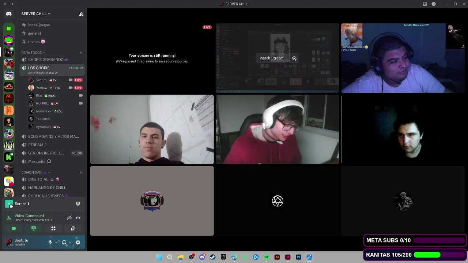Click Set a channel status link
The image size is (468, 263).
coord(43,73)
